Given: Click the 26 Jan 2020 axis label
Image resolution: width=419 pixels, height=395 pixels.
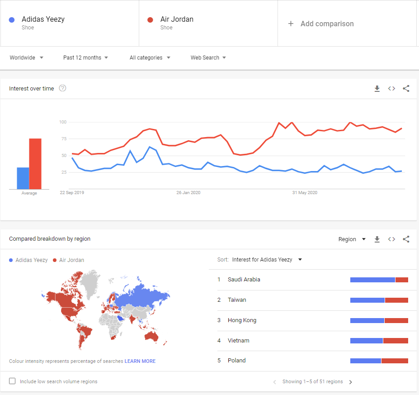Looking at the screenshot, I should (188, 193).
